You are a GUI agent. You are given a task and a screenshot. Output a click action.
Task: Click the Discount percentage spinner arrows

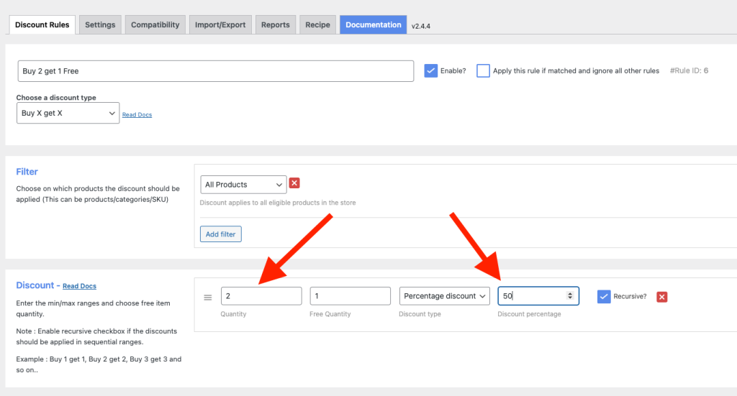click(571, 296)
